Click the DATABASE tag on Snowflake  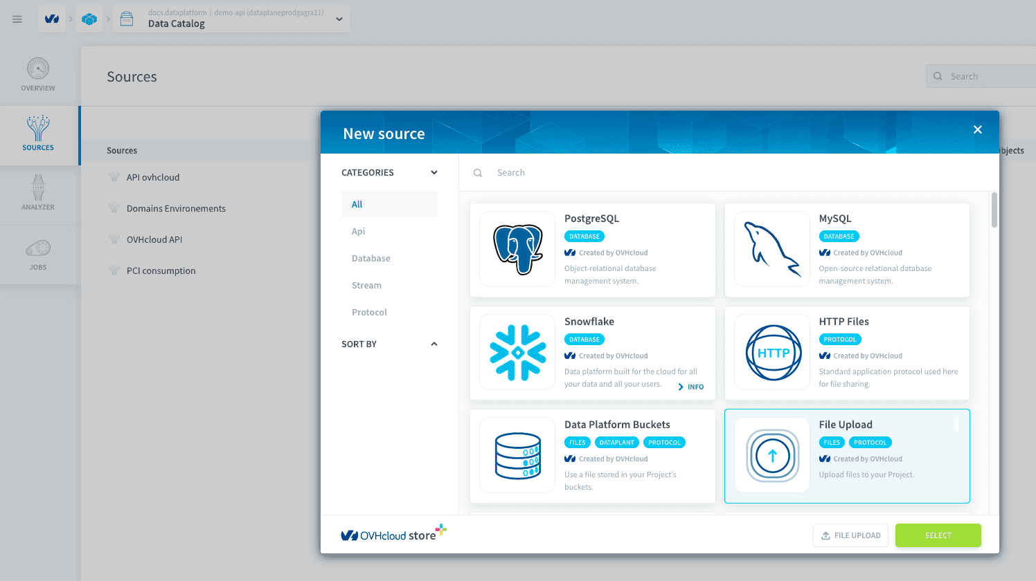pyautogui.click(x=584, y=340)
